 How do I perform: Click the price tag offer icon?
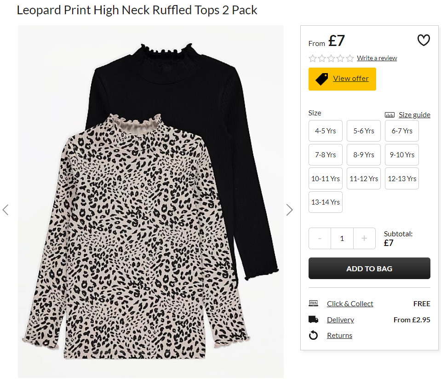point(322,79)
